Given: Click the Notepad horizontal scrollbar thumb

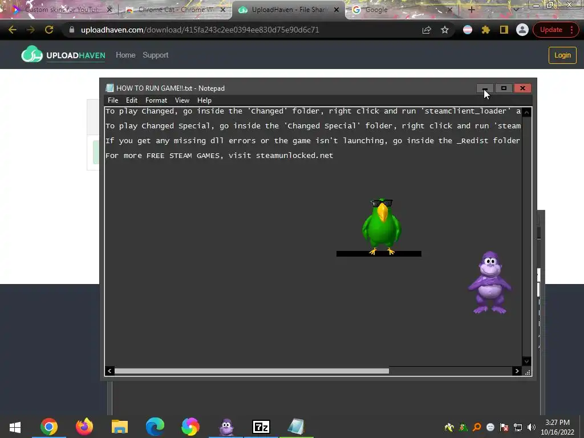Looking at the screenshot, I should tap(252, 371).
